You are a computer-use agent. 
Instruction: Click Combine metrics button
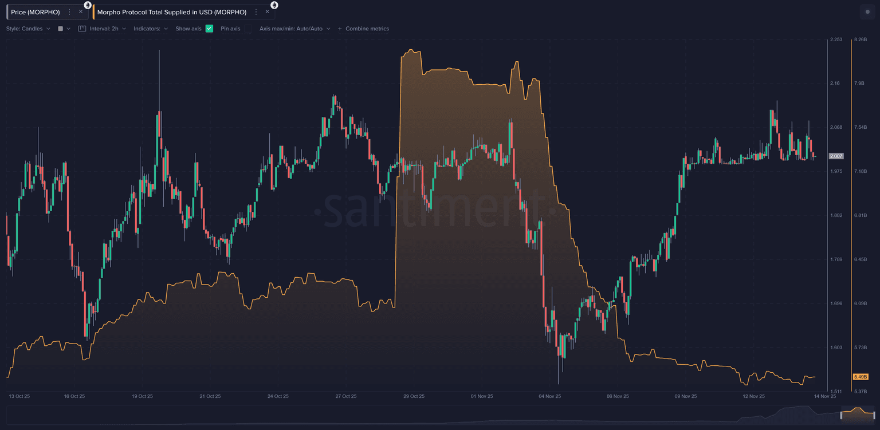coord(363,29)
